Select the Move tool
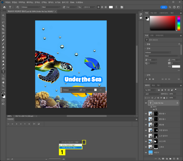The image size is (183, 161). (3, 15)
